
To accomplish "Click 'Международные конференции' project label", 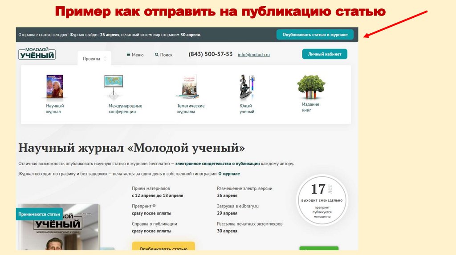I will pos(125,109).
